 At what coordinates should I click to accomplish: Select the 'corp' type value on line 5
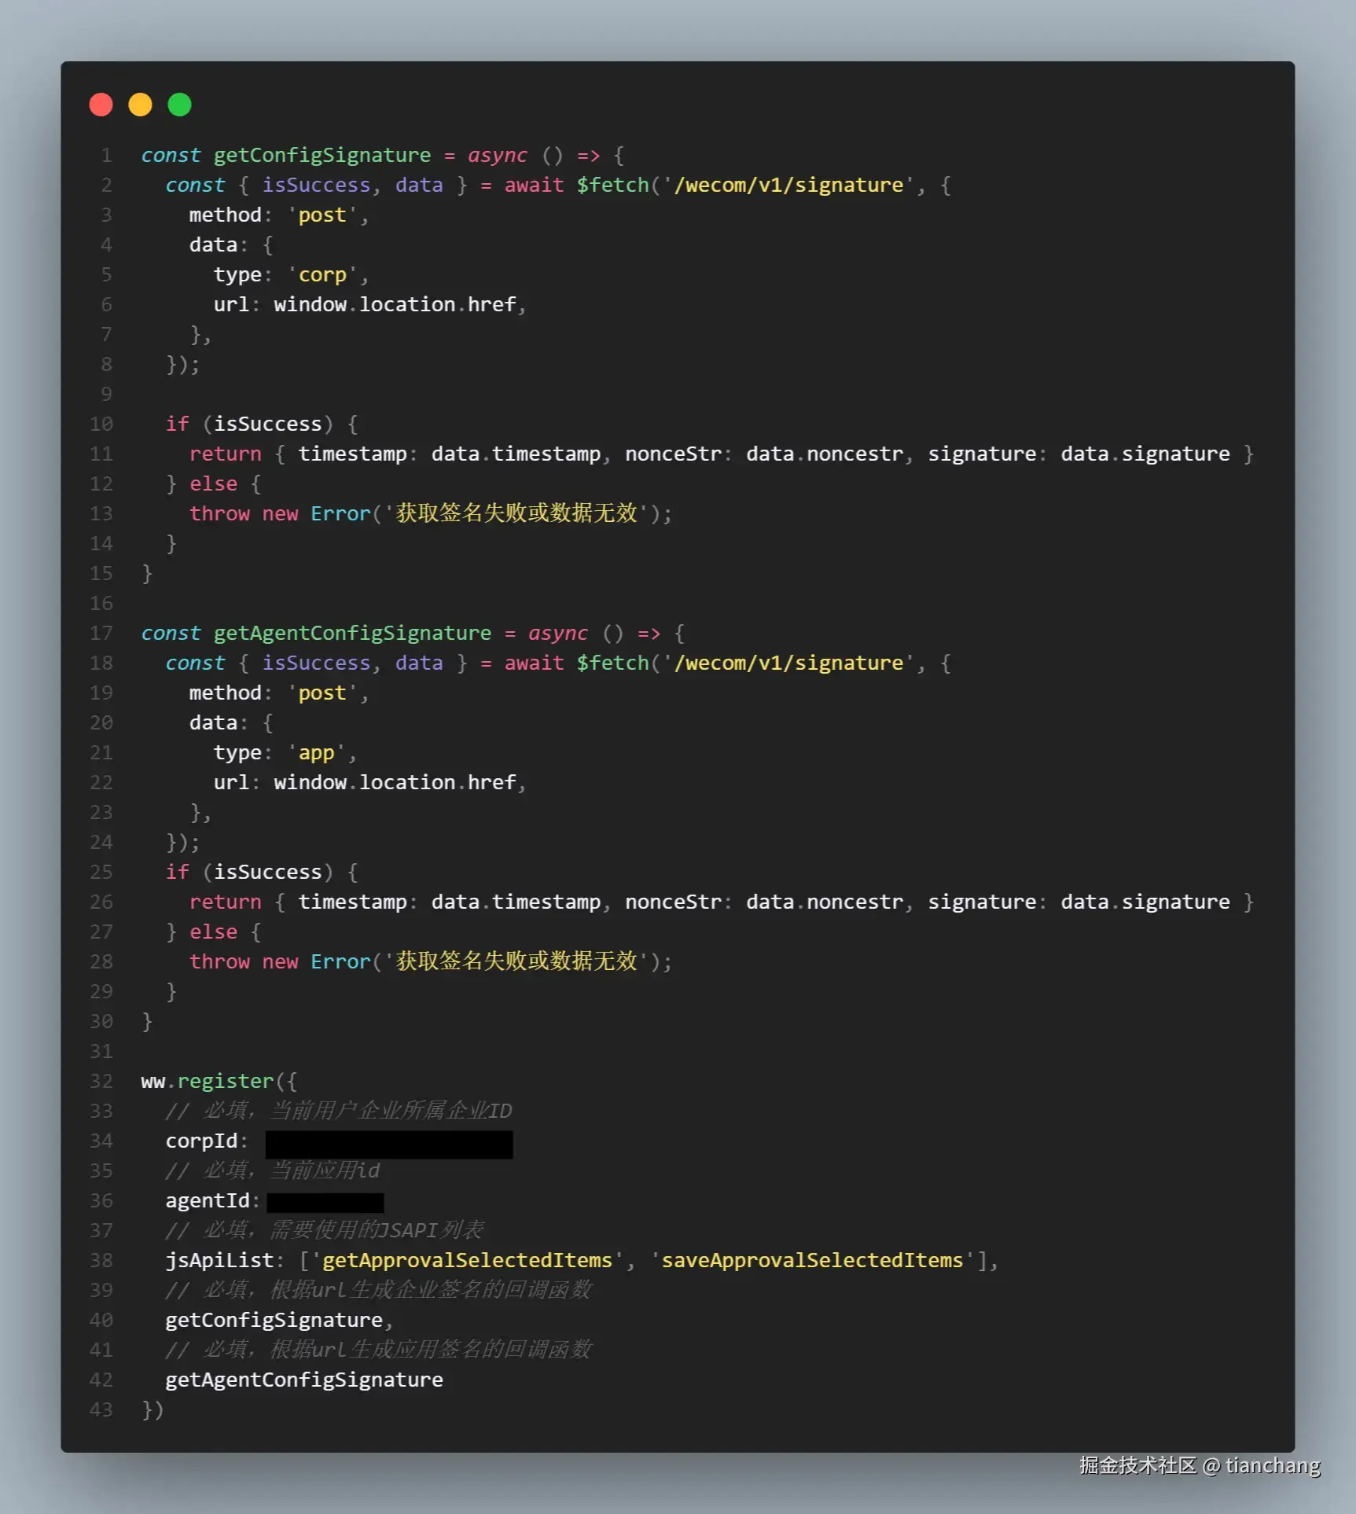point(322,274)
